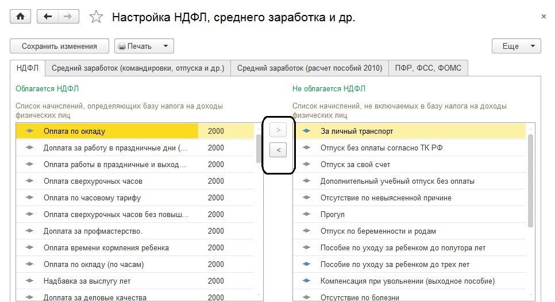The image size is (555, 302).
Task: Add page to favorites with star
Action: pyautogui.click(x=96, y=17)
